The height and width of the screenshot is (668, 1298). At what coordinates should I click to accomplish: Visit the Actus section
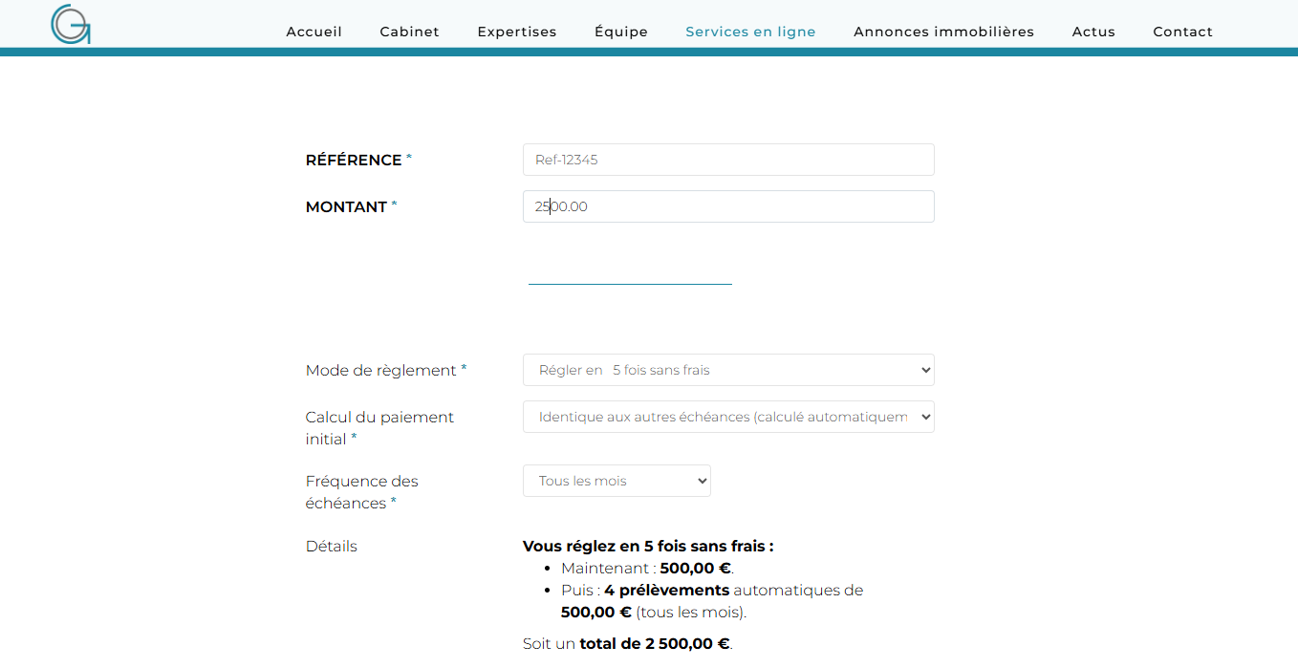pyautogui.click(x=1093, y=32)
